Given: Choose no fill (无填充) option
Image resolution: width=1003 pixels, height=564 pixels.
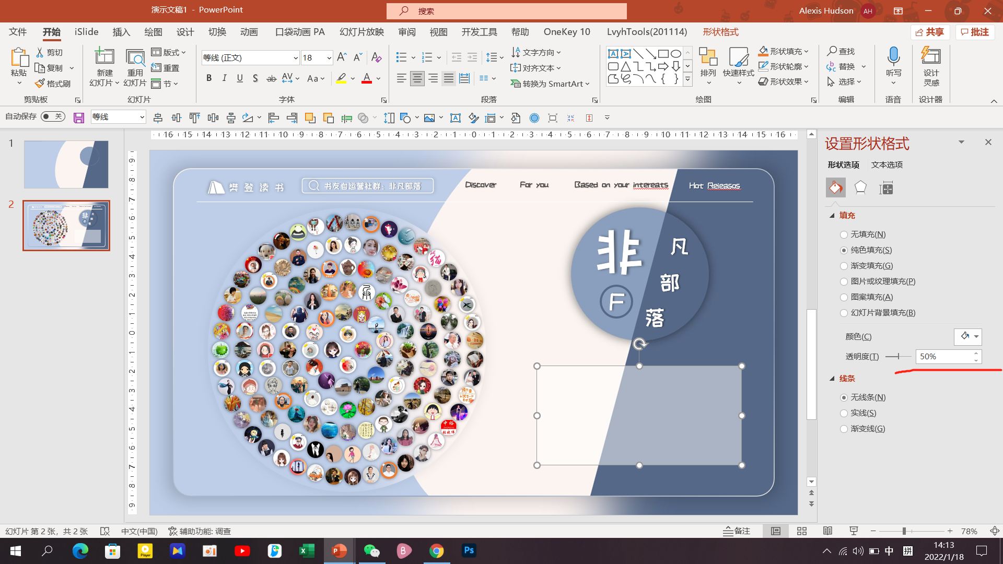Looking at the screenshot, I should click(x=844, y=234).
